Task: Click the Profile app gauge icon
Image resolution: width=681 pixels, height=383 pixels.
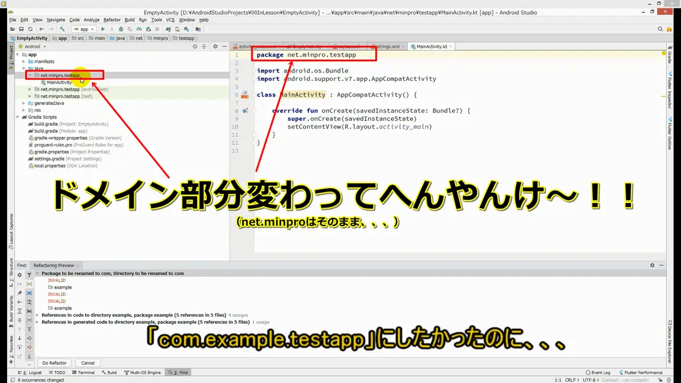Action: tap(139, 29)
